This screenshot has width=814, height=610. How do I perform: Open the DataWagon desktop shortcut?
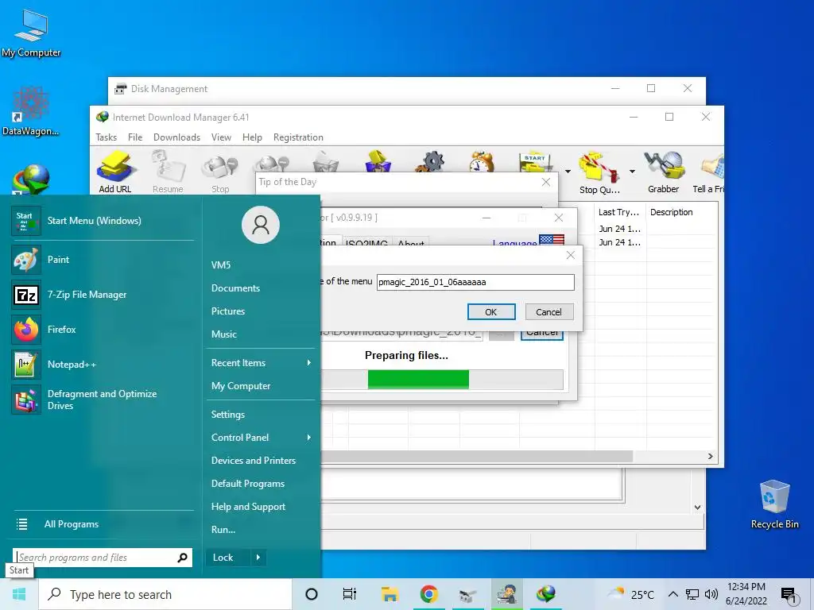tap(31, 111)
